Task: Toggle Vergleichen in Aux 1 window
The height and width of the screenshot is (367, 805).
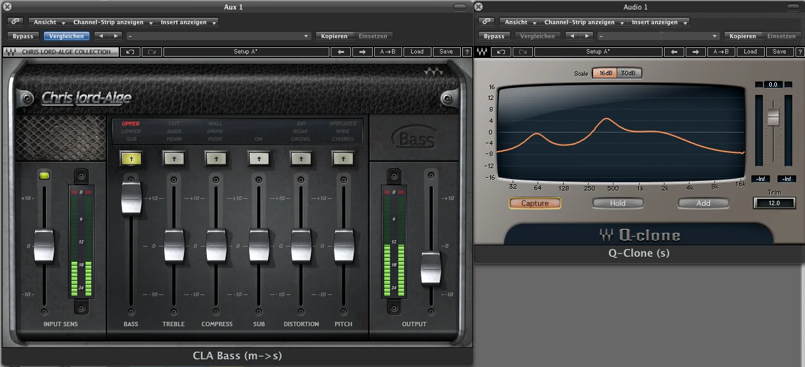Action: 66,36
